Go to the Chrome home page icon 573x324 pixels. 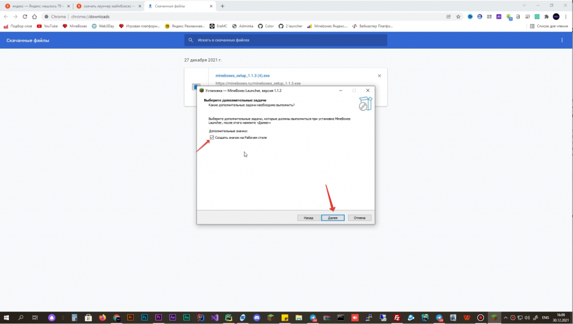[x=35, y=17]
